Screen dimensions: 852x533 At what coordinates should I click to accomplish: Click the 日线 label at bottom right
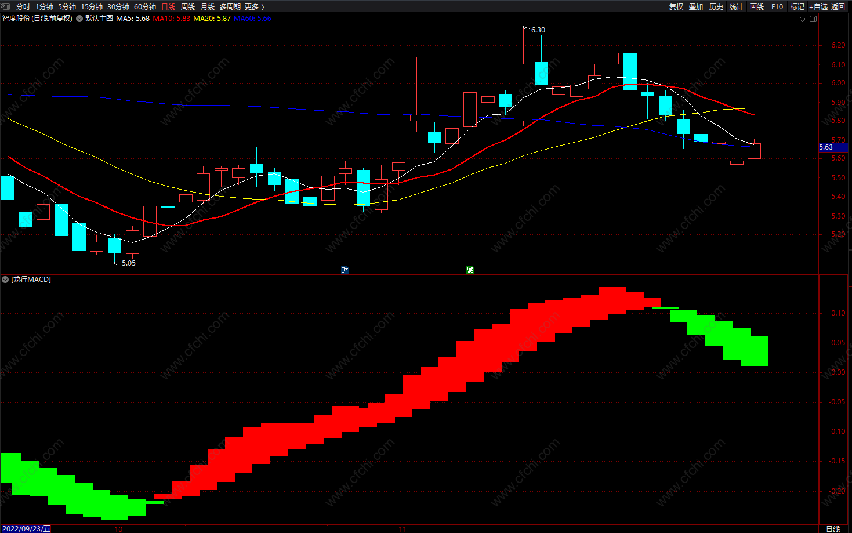[x=833, y=529]
